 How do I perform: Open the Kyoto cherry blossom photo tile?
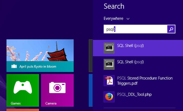(x=40, y=52)
